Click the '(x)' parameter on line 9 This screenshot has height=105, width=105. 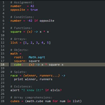coord(30,32)
